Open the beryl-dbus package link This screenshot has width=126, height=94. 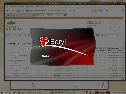tap(14, 63)
